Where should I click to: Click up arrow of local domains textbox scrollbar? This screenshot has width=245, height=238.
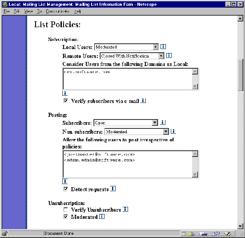click(x=195, y=72)
